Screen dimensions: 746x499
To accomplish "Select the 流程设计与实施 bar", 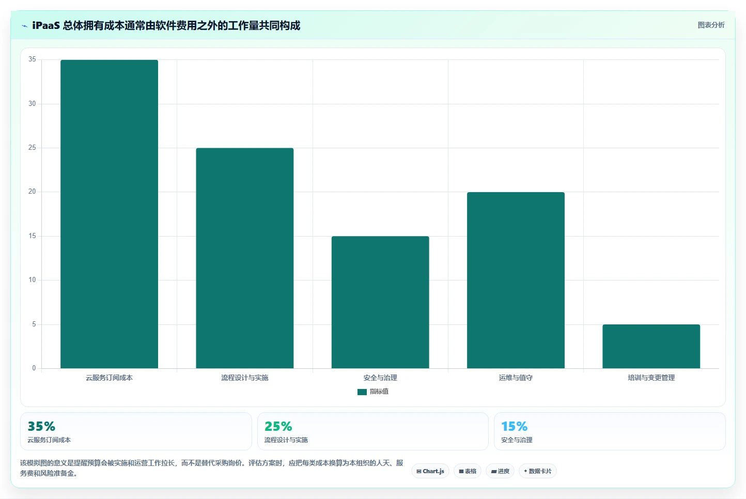I will click(245, 258).
